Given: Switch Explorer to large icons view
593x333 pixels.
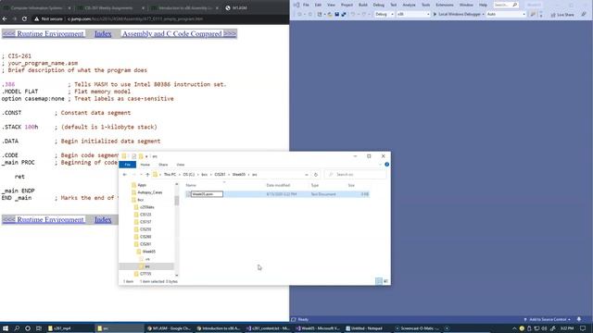Looking at the screenshot, I should click(385, 281).
